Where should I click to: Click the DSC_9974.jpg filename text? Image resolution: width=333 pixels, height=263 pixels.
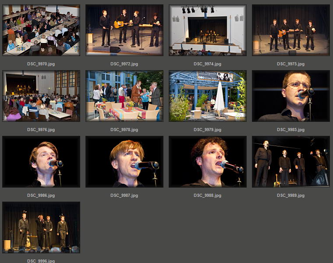tap(207, 64)
